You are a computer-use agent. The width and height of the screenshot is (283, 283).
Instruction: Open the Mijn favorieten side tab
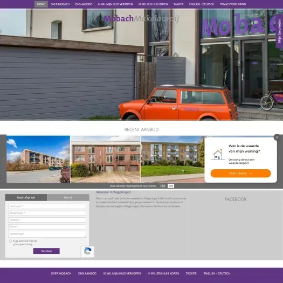pos(279,31)
